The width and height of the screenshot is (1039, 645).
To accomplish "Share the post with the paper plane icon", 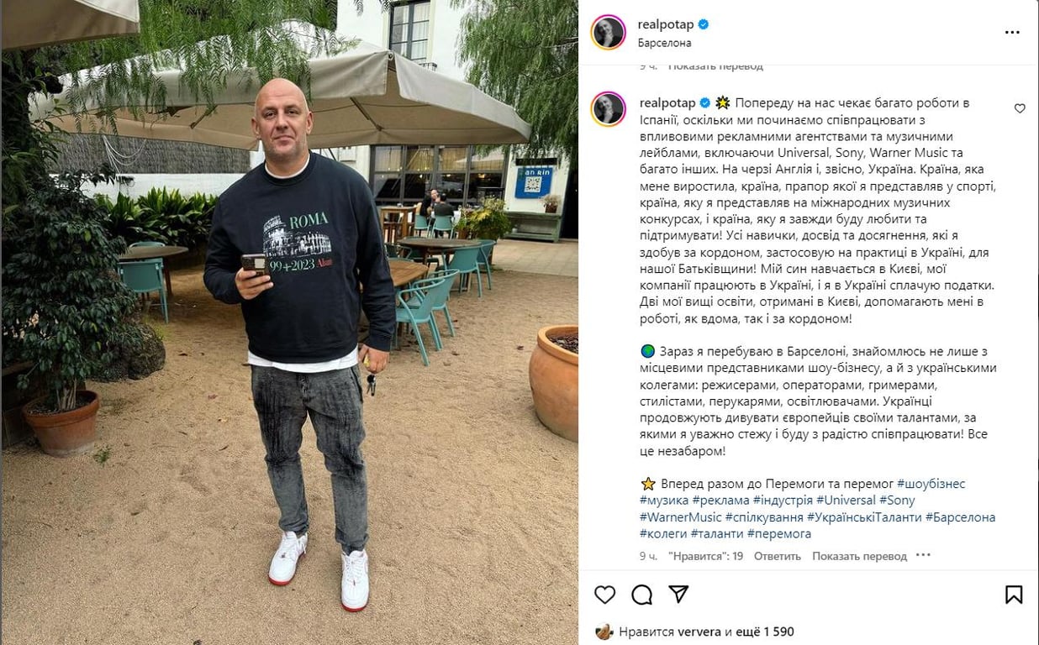I will pyautogui.click(x=678, y=594).
